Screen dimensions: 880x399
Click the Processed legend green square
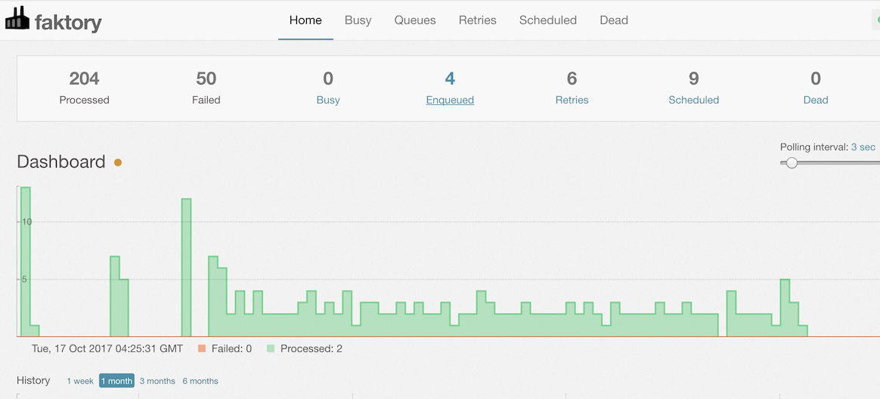click(271, 349)
